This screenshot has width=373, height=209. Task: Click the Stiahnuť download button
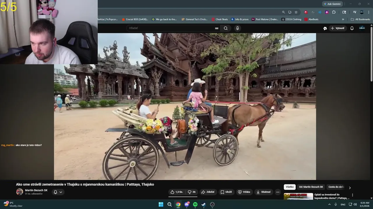[263, 192]
